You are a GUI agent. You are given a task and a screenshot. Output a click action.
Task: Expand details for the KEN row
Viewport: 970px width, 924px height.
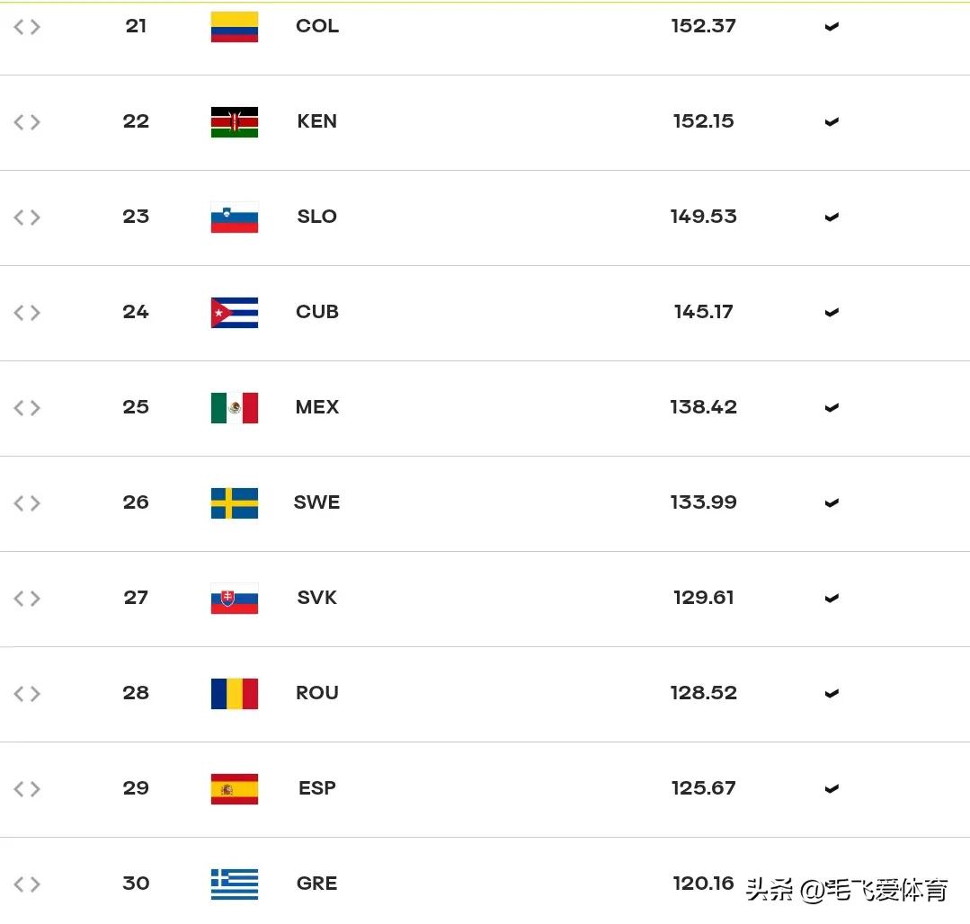(832, 122)
